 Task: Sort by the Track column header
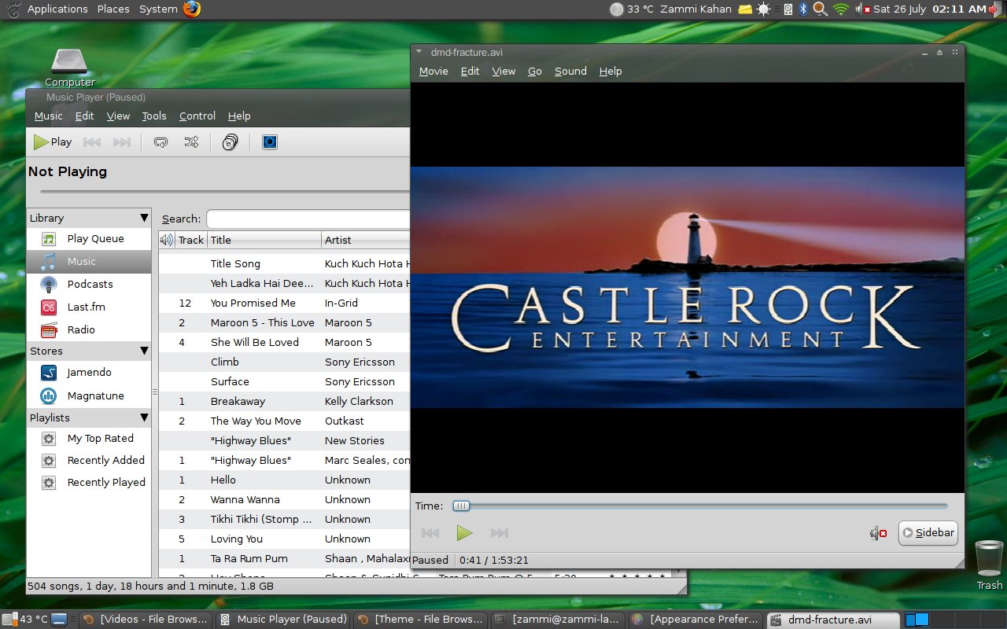(190, 240)
